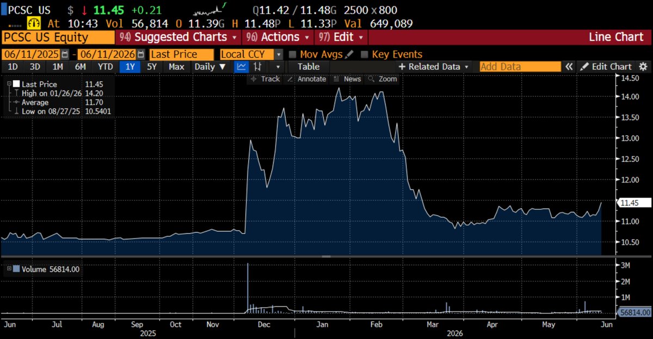Open calendar picker for start date 06/11/2025
653x339 pixels.
click(x=65, y=54)
